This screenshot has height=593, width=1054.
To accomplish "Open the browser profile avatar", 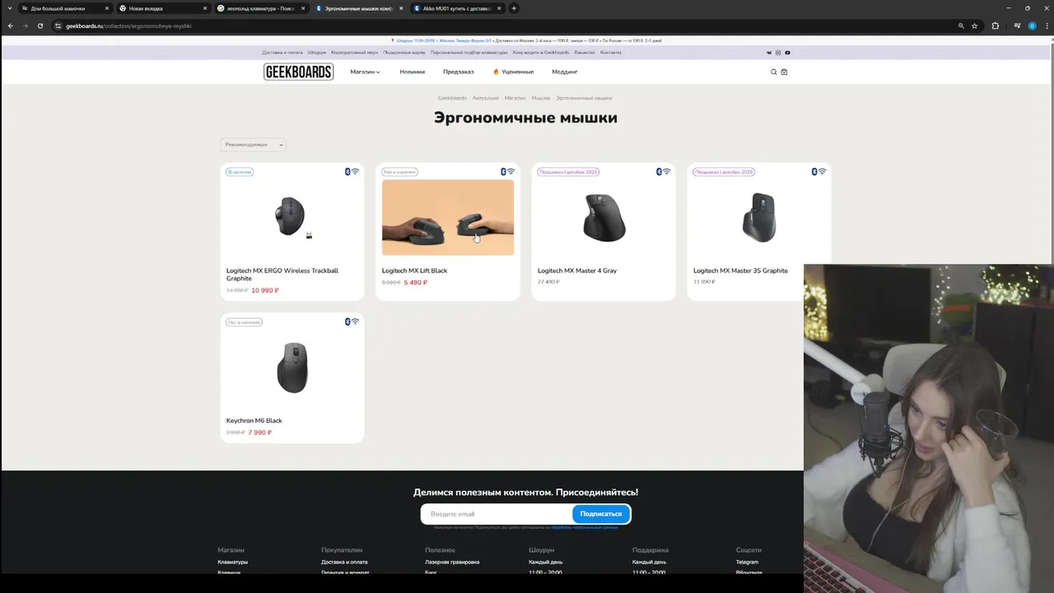I will click(1032, 26).
